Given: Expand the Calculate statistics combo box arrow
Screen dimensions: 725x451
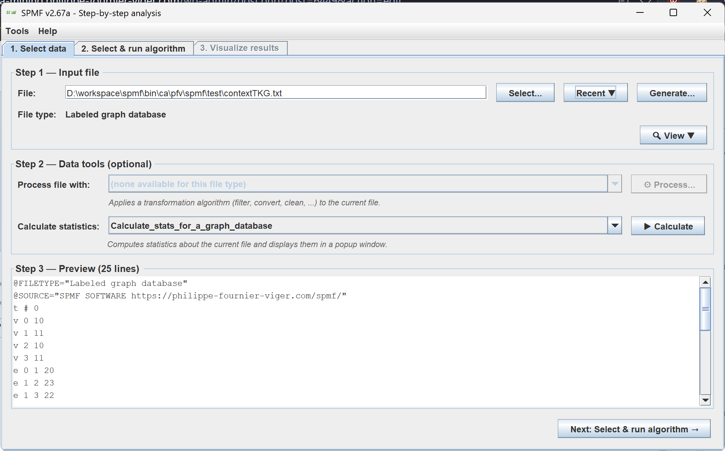Looking at the screenshot, I should (615, 226).
